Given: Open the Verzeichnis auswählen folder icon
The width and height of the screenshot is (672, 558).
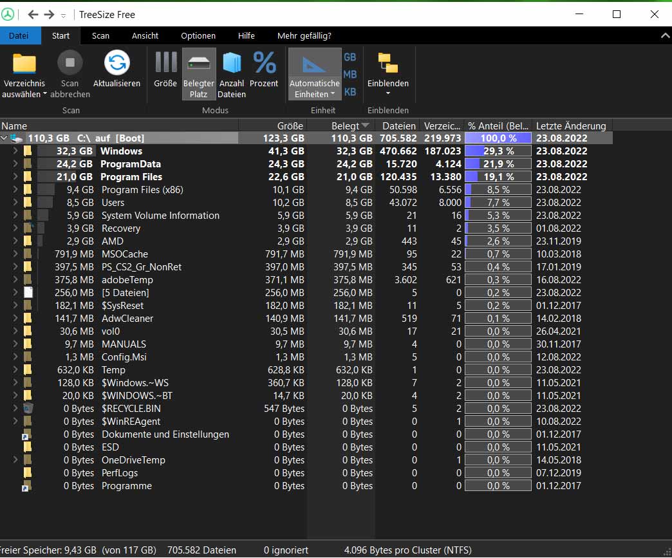Looking at the screenshot, I should pos(24,64).
